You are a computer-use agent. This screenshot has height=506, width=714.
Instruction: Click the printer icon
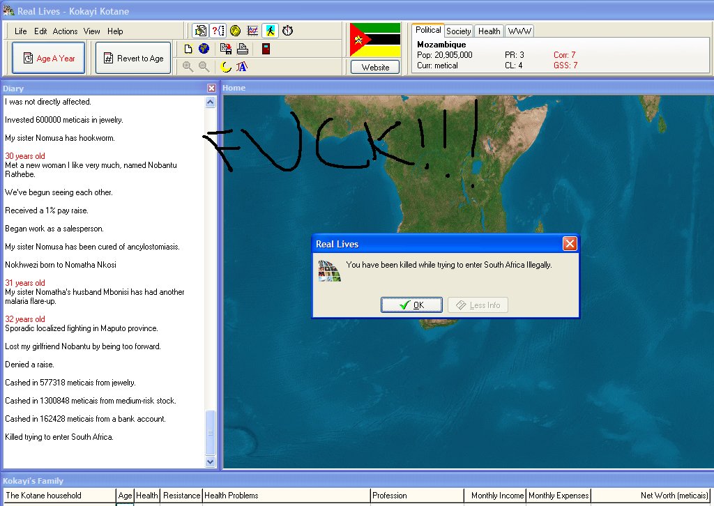[x=242, y=49]
